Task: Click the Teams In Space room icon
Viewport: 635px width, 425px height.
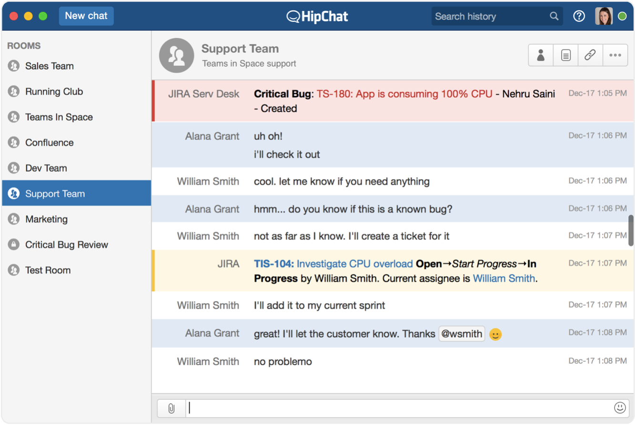Action: [14, 117]
